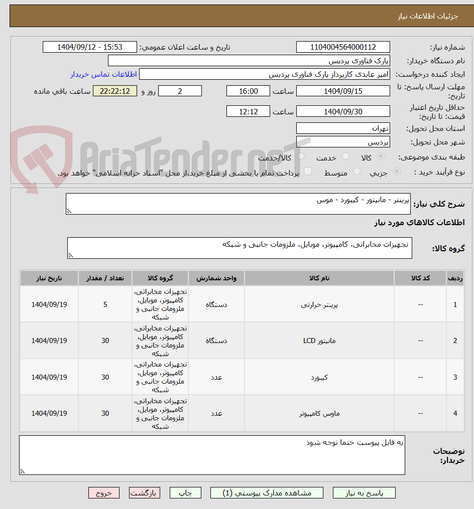Click the تعداد / مقدار column header
This screenshot has width=474, height=509.
tap(105, 278)
